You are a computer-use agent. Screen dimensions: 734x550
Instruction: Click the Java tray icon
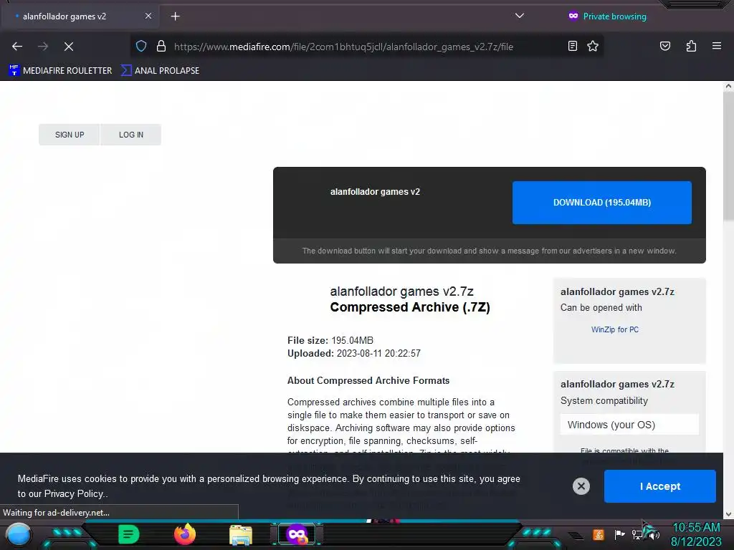coord(599,534)
